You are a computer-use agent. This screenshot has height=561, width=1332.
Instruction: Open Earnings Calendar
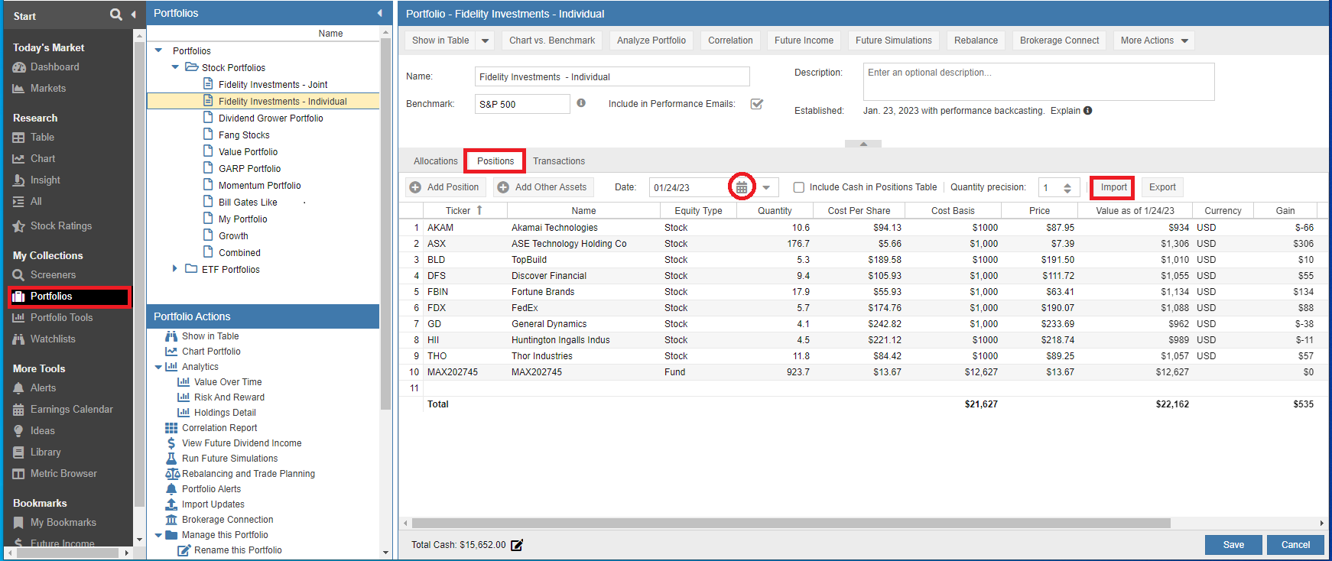click(x=63, y=410)
